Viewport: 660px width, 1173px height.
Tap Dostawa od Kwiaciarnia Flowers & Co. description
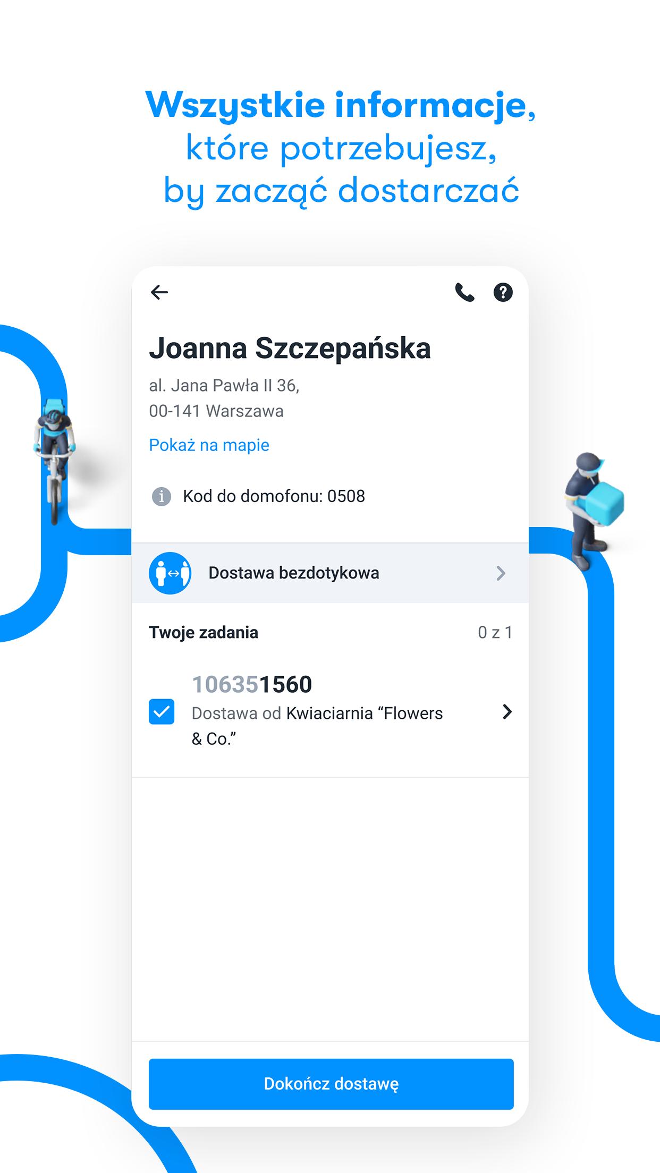pyautogui.click(x=317, y=726)
